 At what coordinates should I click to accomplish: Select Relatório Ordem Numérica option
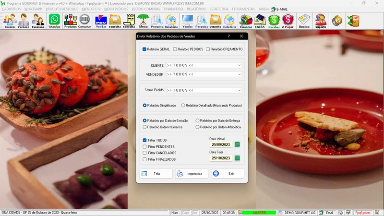144,127
